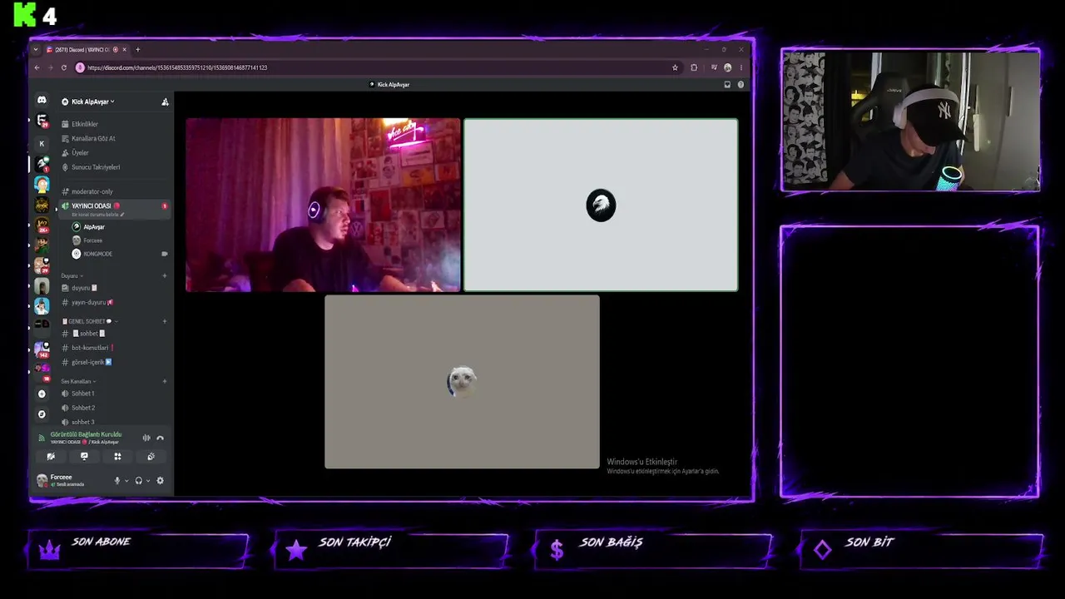Viewport: 1065px width, 599px height.
Task: Focus the cat avatar call tile
Action: [462, 382]
